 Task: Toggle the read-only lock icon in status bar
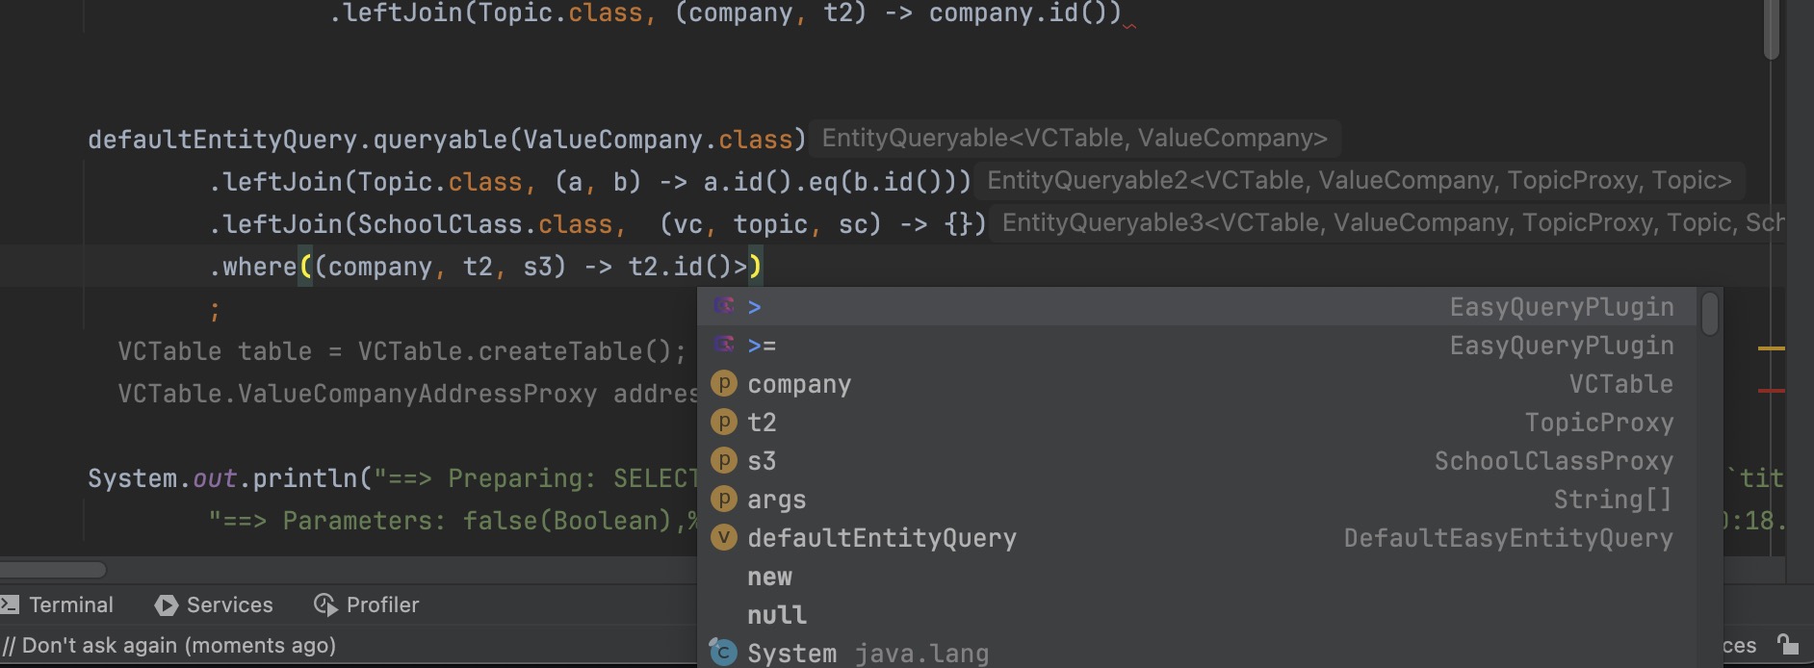(x=1788, y=644)
